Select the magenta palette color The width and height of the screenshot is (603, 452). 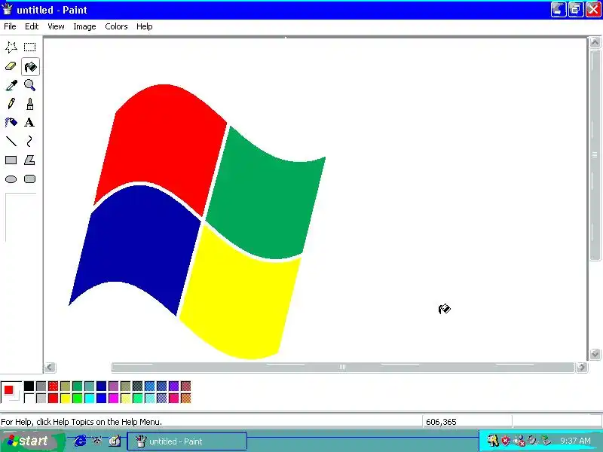(114, 398)
